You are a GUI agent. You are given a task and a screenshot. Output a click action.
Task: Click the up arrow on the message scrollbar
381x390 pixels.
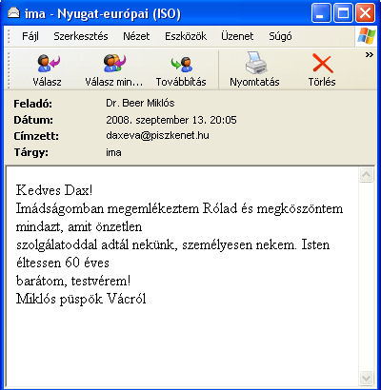pyautogui.click(x=367, y=175)
